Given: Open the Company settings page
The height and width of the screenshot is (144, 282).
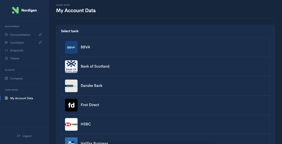Looking at the screenshot, I should pyautogui.click(x=16, y=78).
